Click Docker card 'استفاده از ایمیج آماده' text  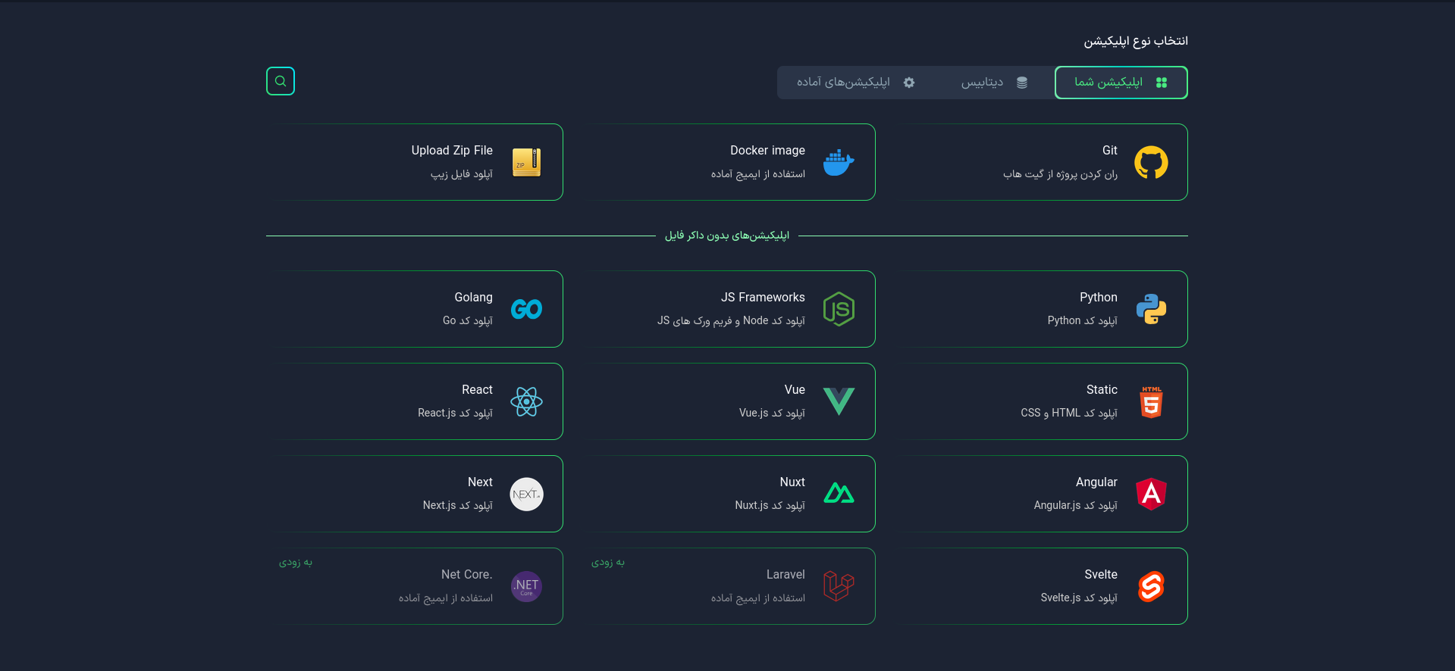point(758,174)
